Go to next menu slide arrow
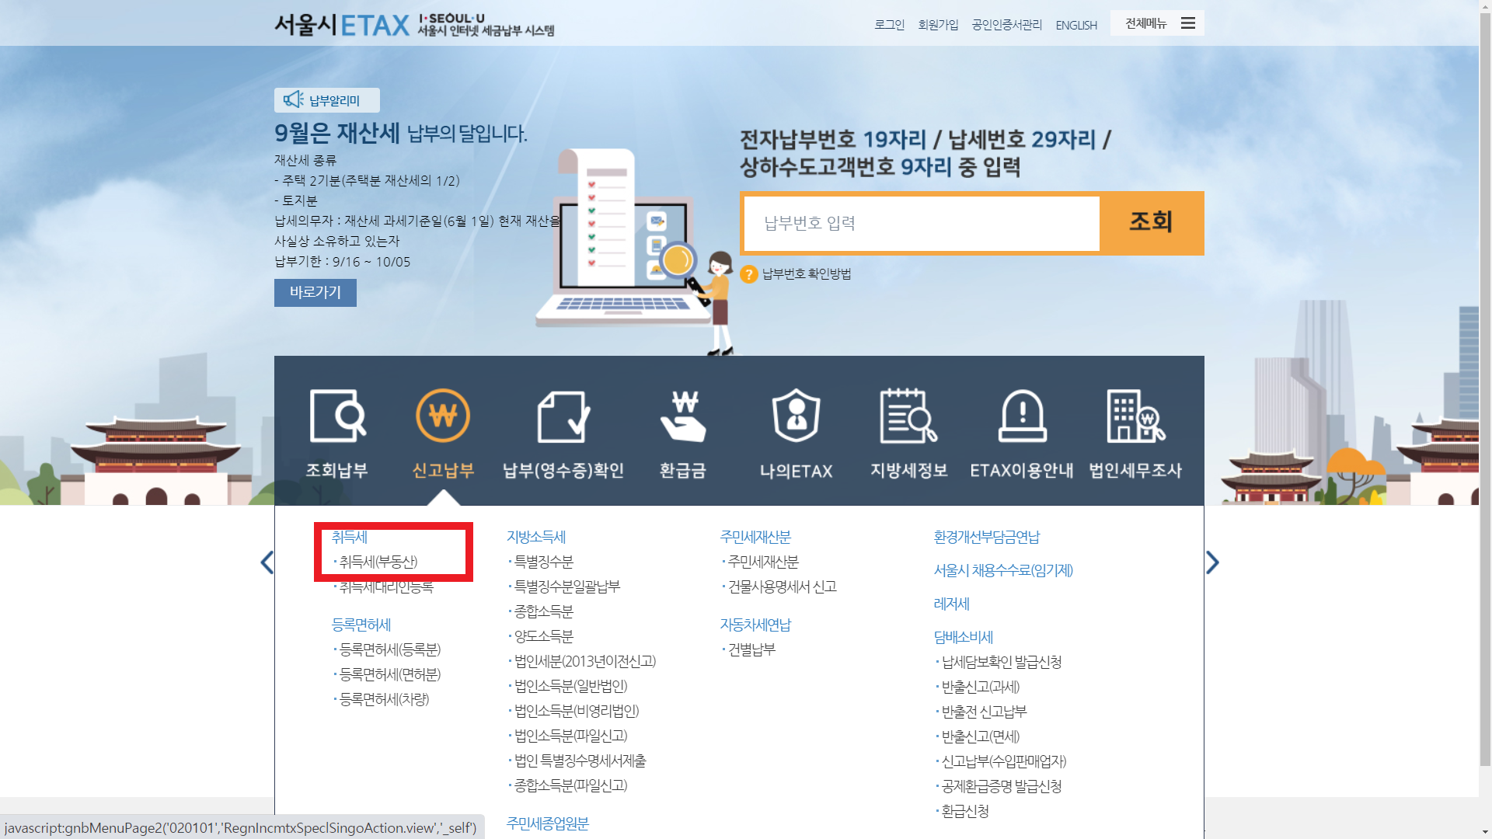Screen dimensions: 1492x839 tap(1212, 562)
